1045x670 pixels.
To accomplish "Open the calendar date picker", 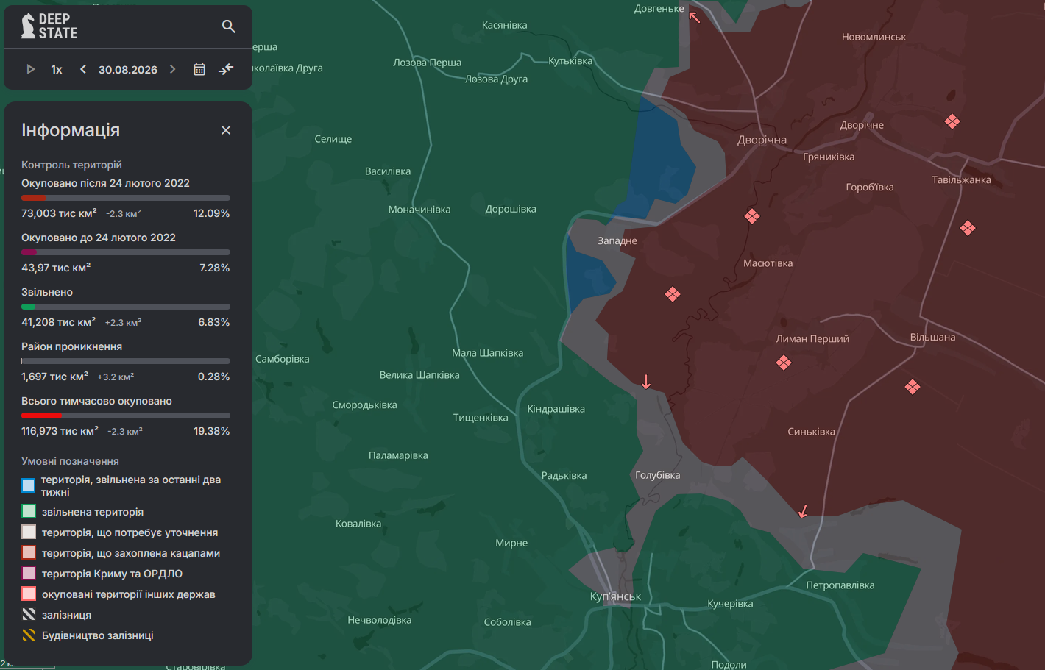I will point(199,69).
